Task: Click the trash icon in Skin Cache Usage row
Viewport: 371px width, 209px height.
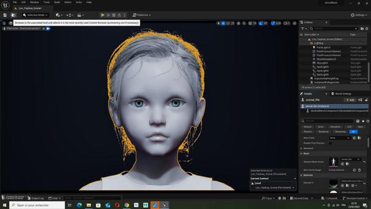Action: coord(359,170)
